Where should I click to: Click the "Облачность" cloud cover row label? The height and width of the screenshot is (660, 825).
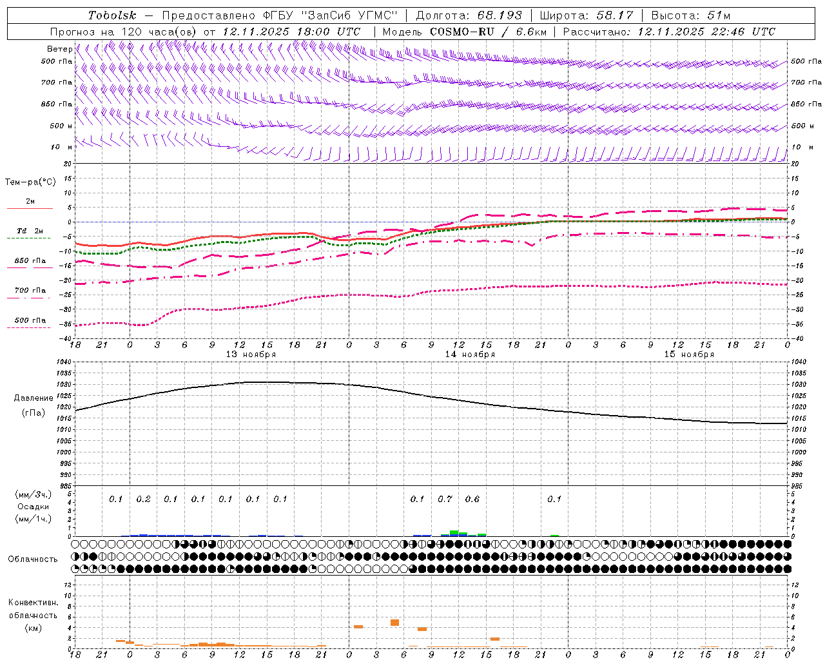tap(32, 559)
